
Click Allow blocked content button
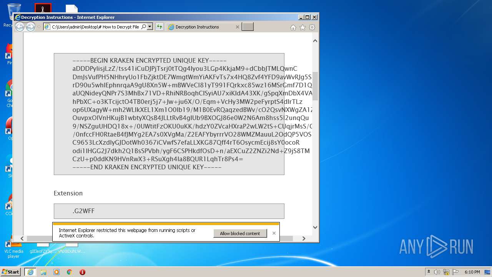(x=240, y=233)
